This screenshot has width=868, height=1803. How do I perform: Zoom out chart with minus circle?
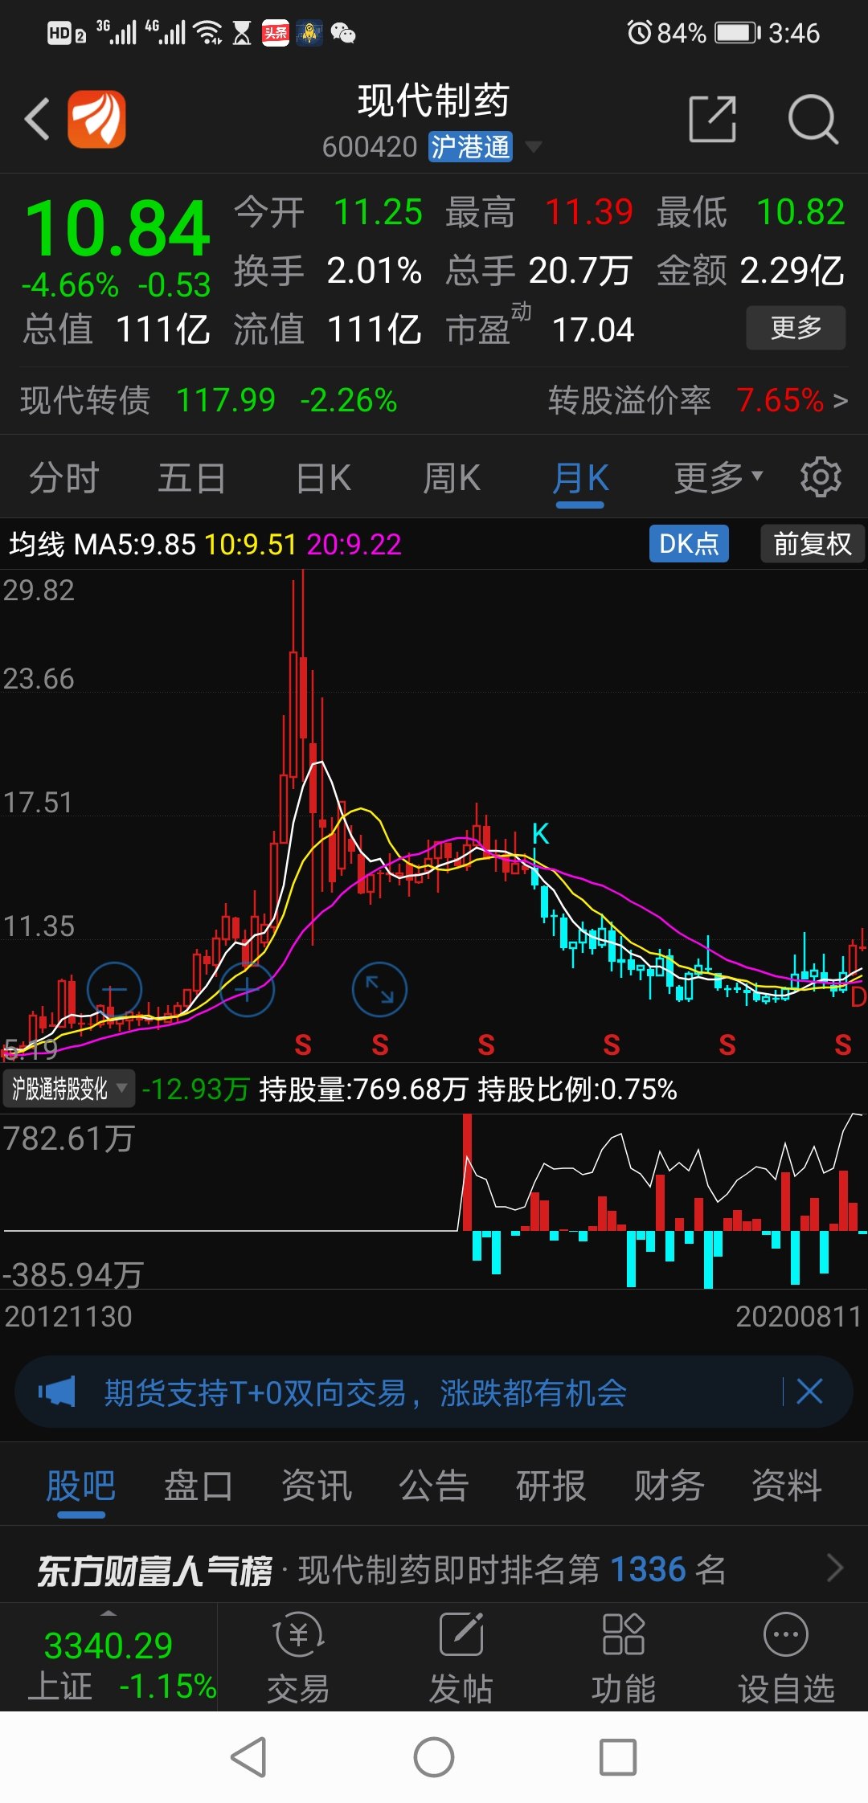114,989
